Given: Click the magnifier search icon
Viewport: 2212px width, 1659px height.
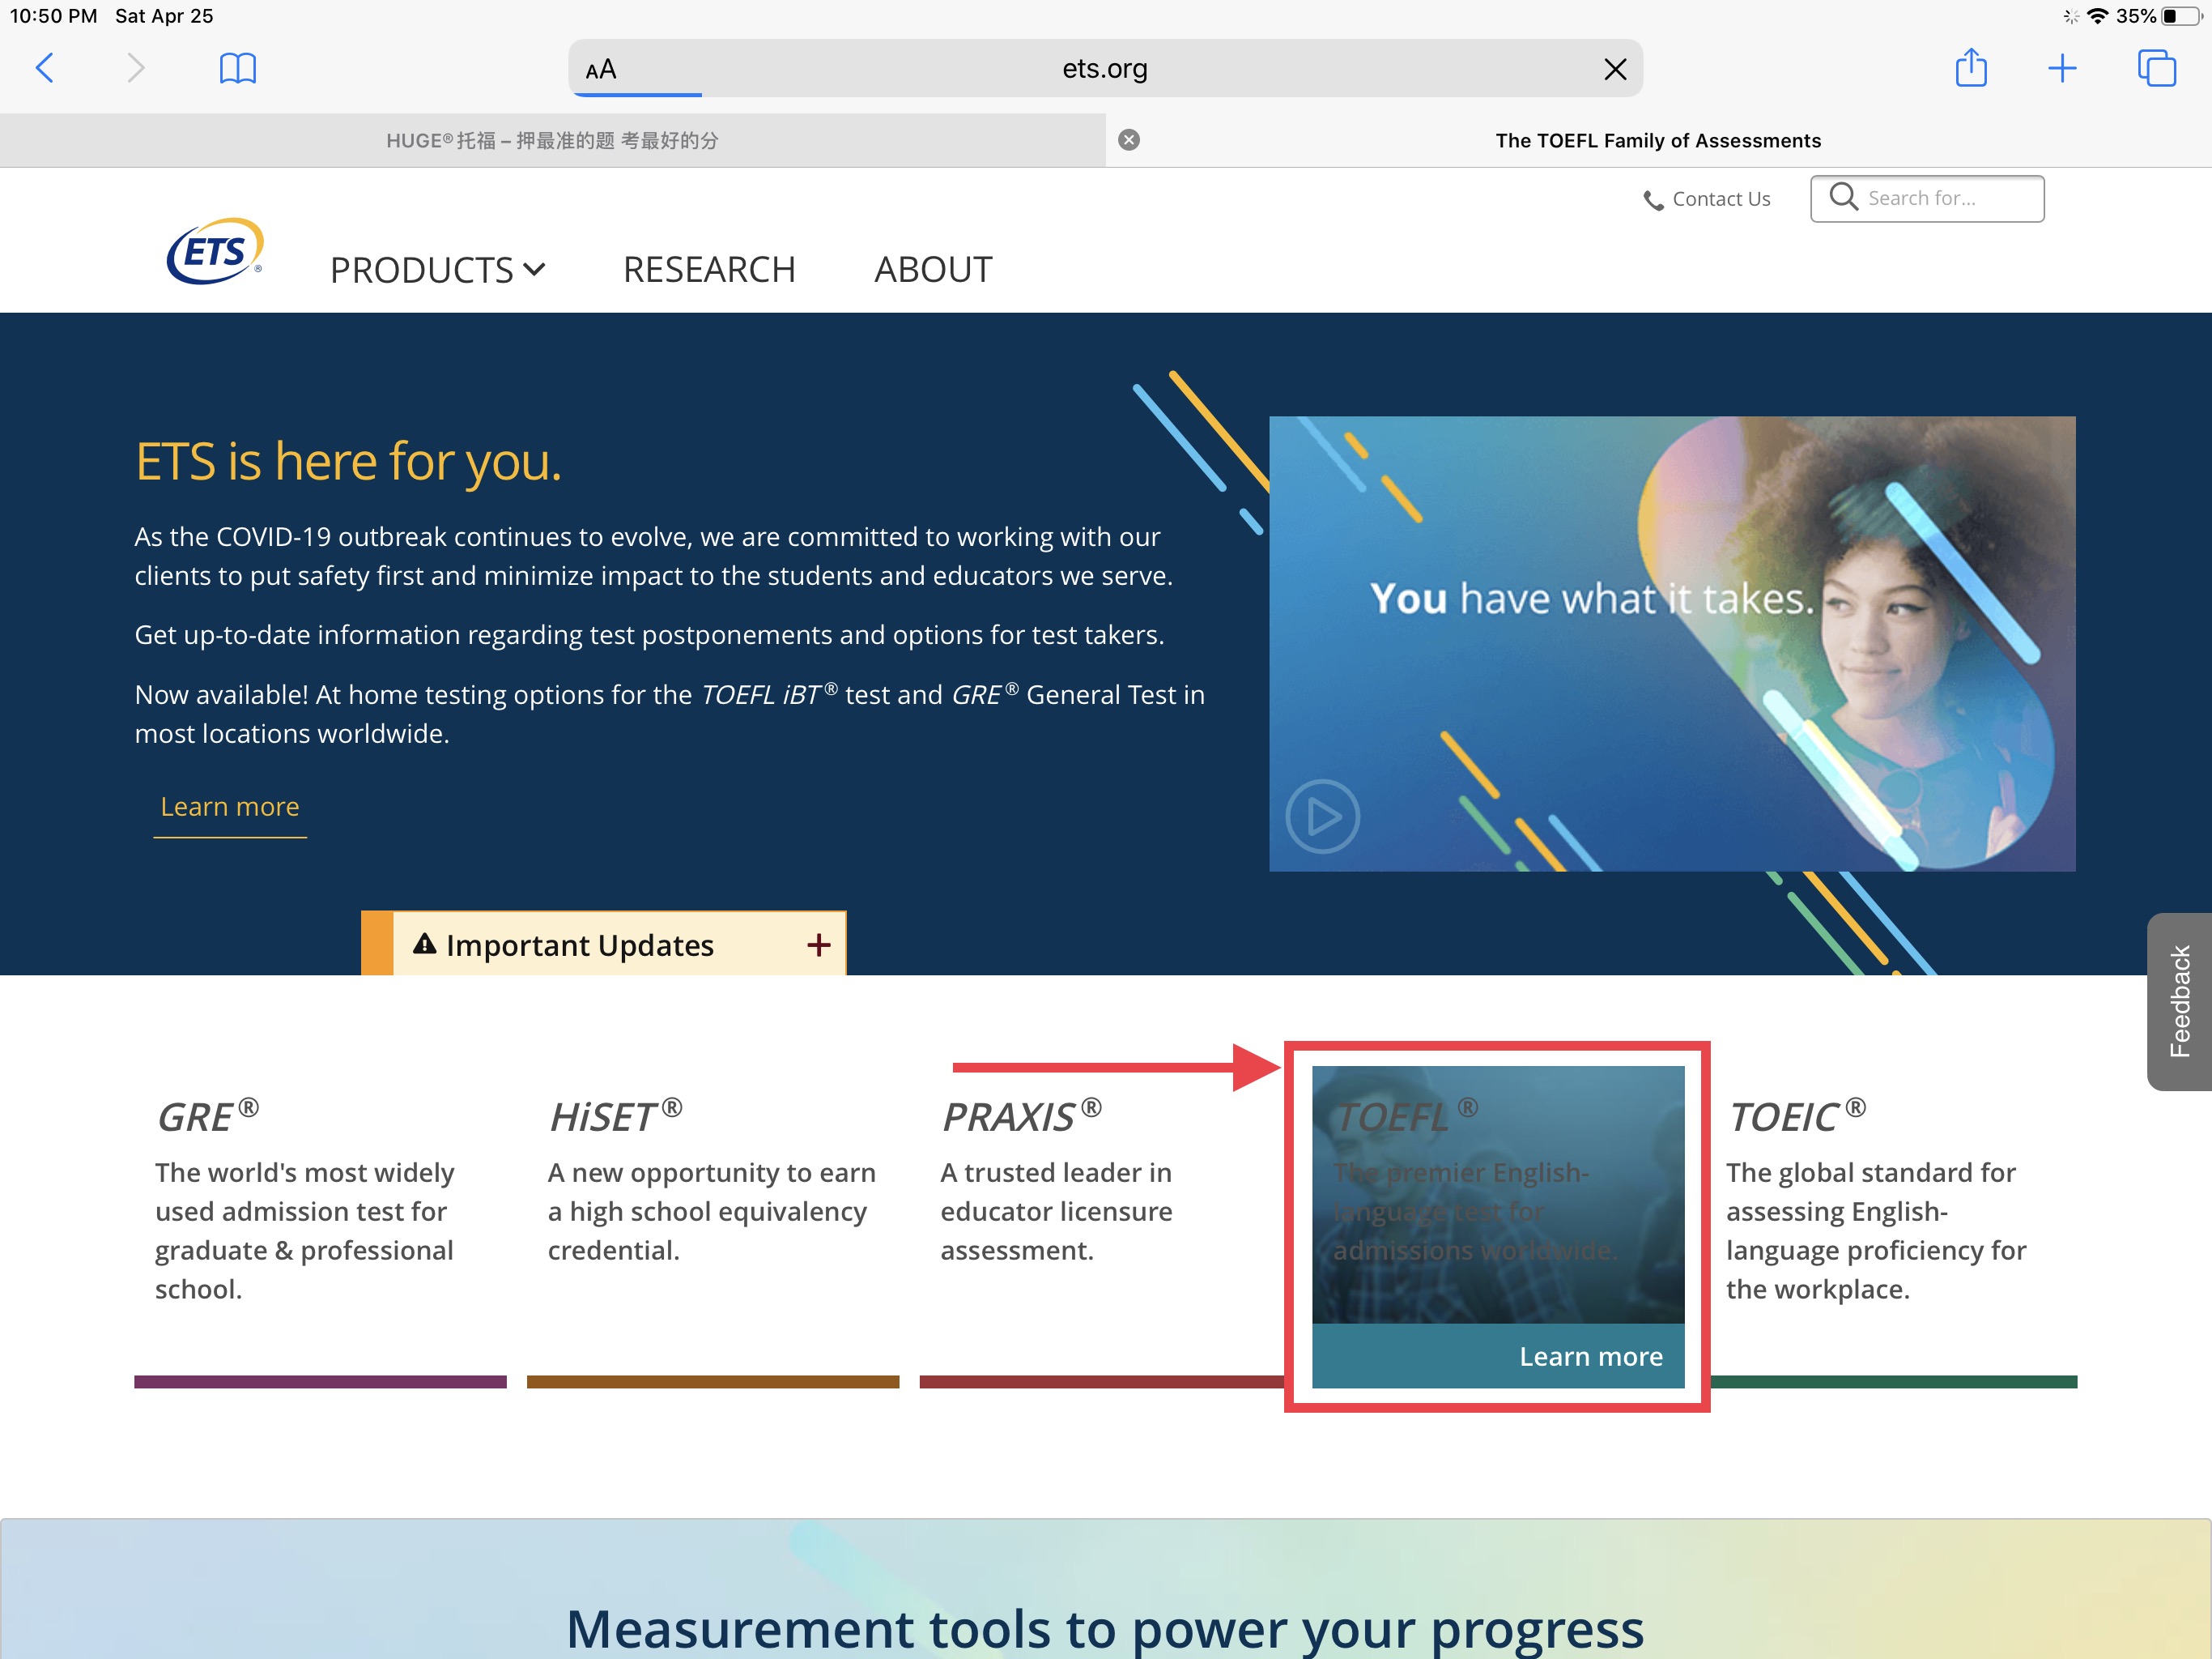Looking at the screenshot, I should [1842, 196].
